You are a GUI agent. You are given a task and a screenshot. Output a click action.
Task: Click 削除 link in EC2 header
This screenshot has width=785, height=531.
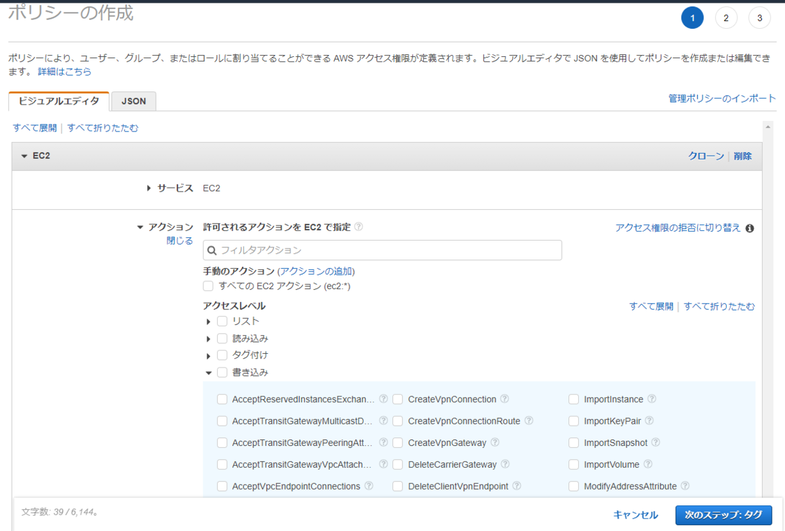[742, 156]
